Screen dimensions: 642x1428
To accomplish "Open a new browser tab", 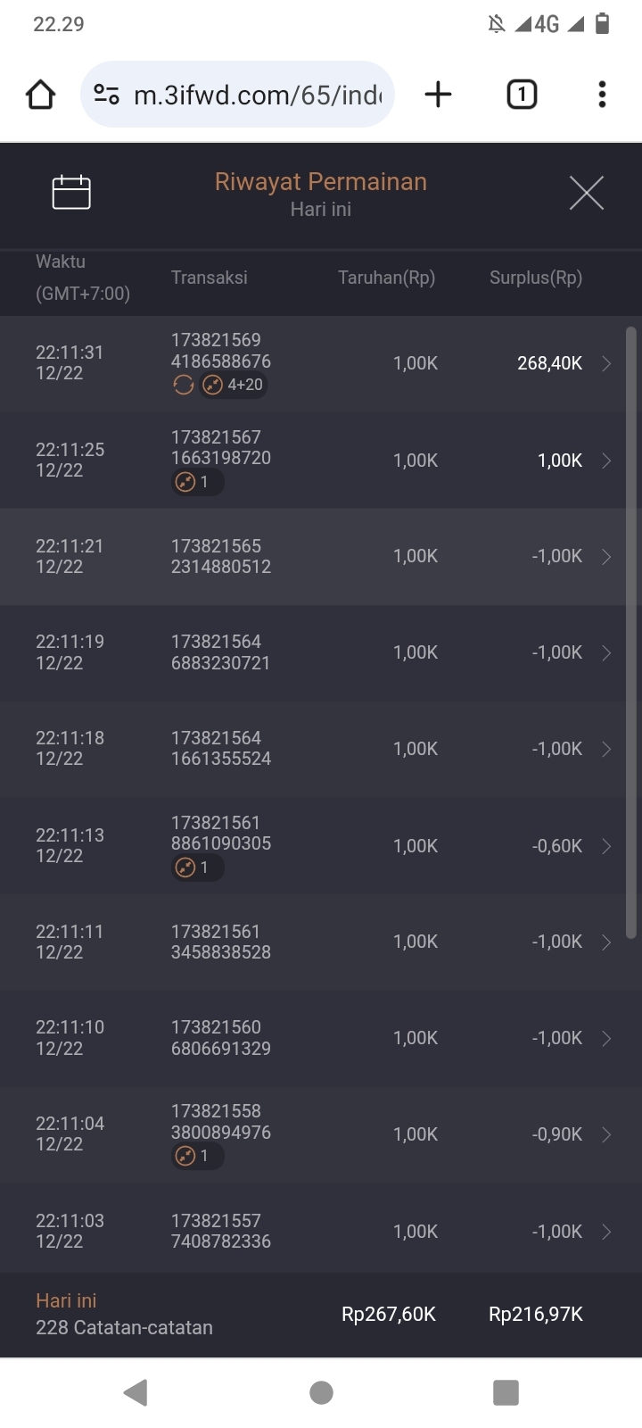I will [x=438, y=95].
